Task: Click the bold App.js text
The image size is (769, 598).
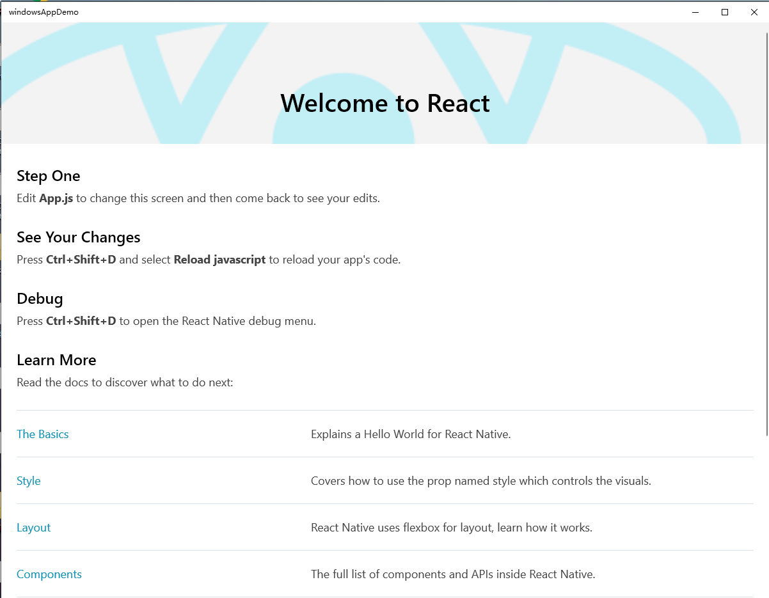Action: [x=56, y=198]
